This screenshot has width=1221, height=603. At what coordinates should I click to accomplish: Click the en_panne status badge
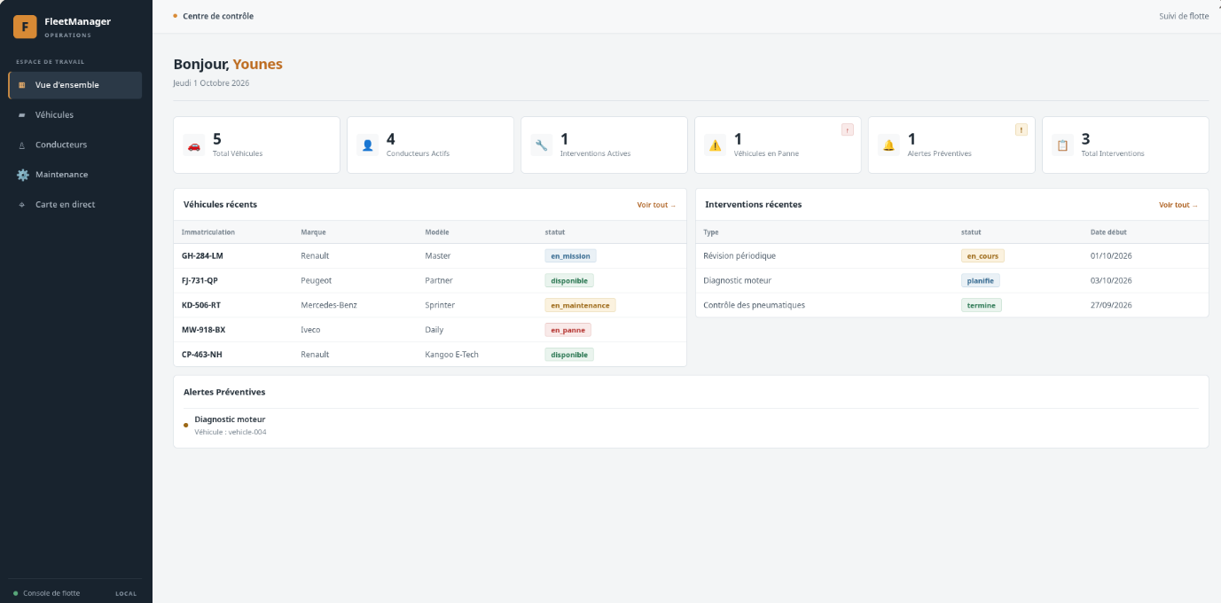coord(567,330)
